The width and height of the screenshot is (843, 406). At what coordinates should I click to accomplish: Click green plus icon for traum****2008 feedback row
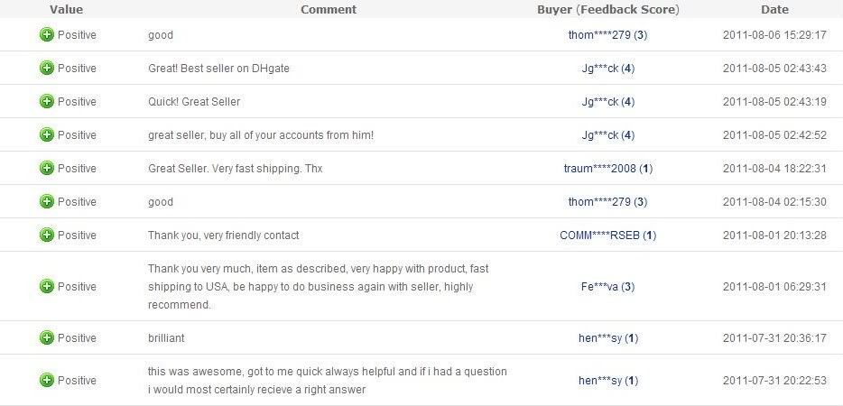pyautogui.click(x=47, y=169)
